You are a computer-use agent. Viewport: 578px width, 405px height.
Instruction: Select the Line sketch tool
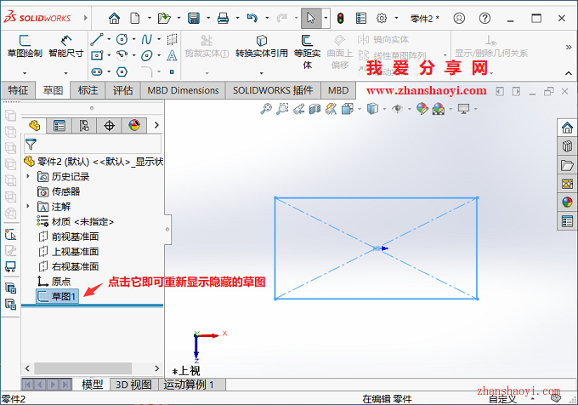97,39
